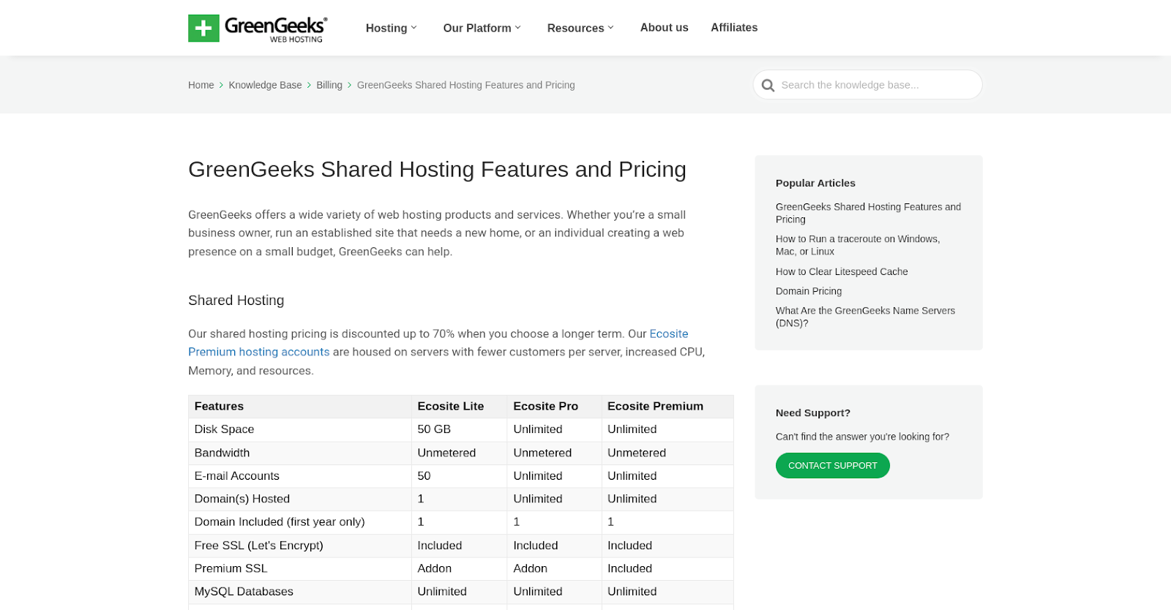
Task: Click the Home breadcrumb link
Action: [x=201, y=85]
